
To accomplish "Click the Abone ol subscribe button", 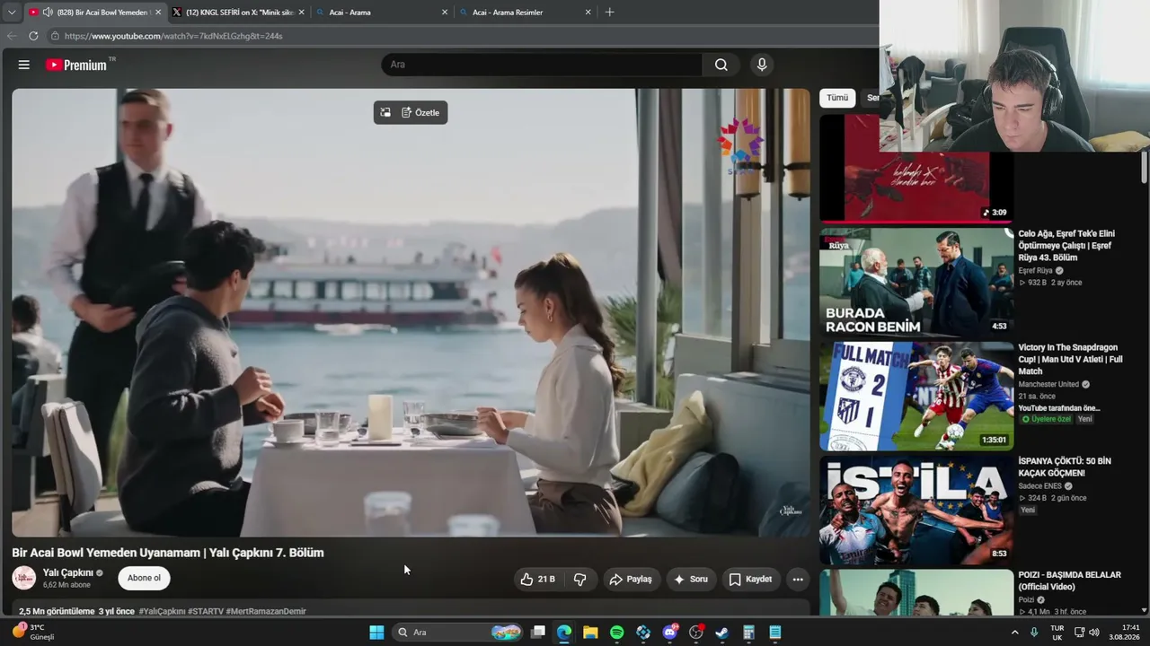I will [x=144, y=578].
